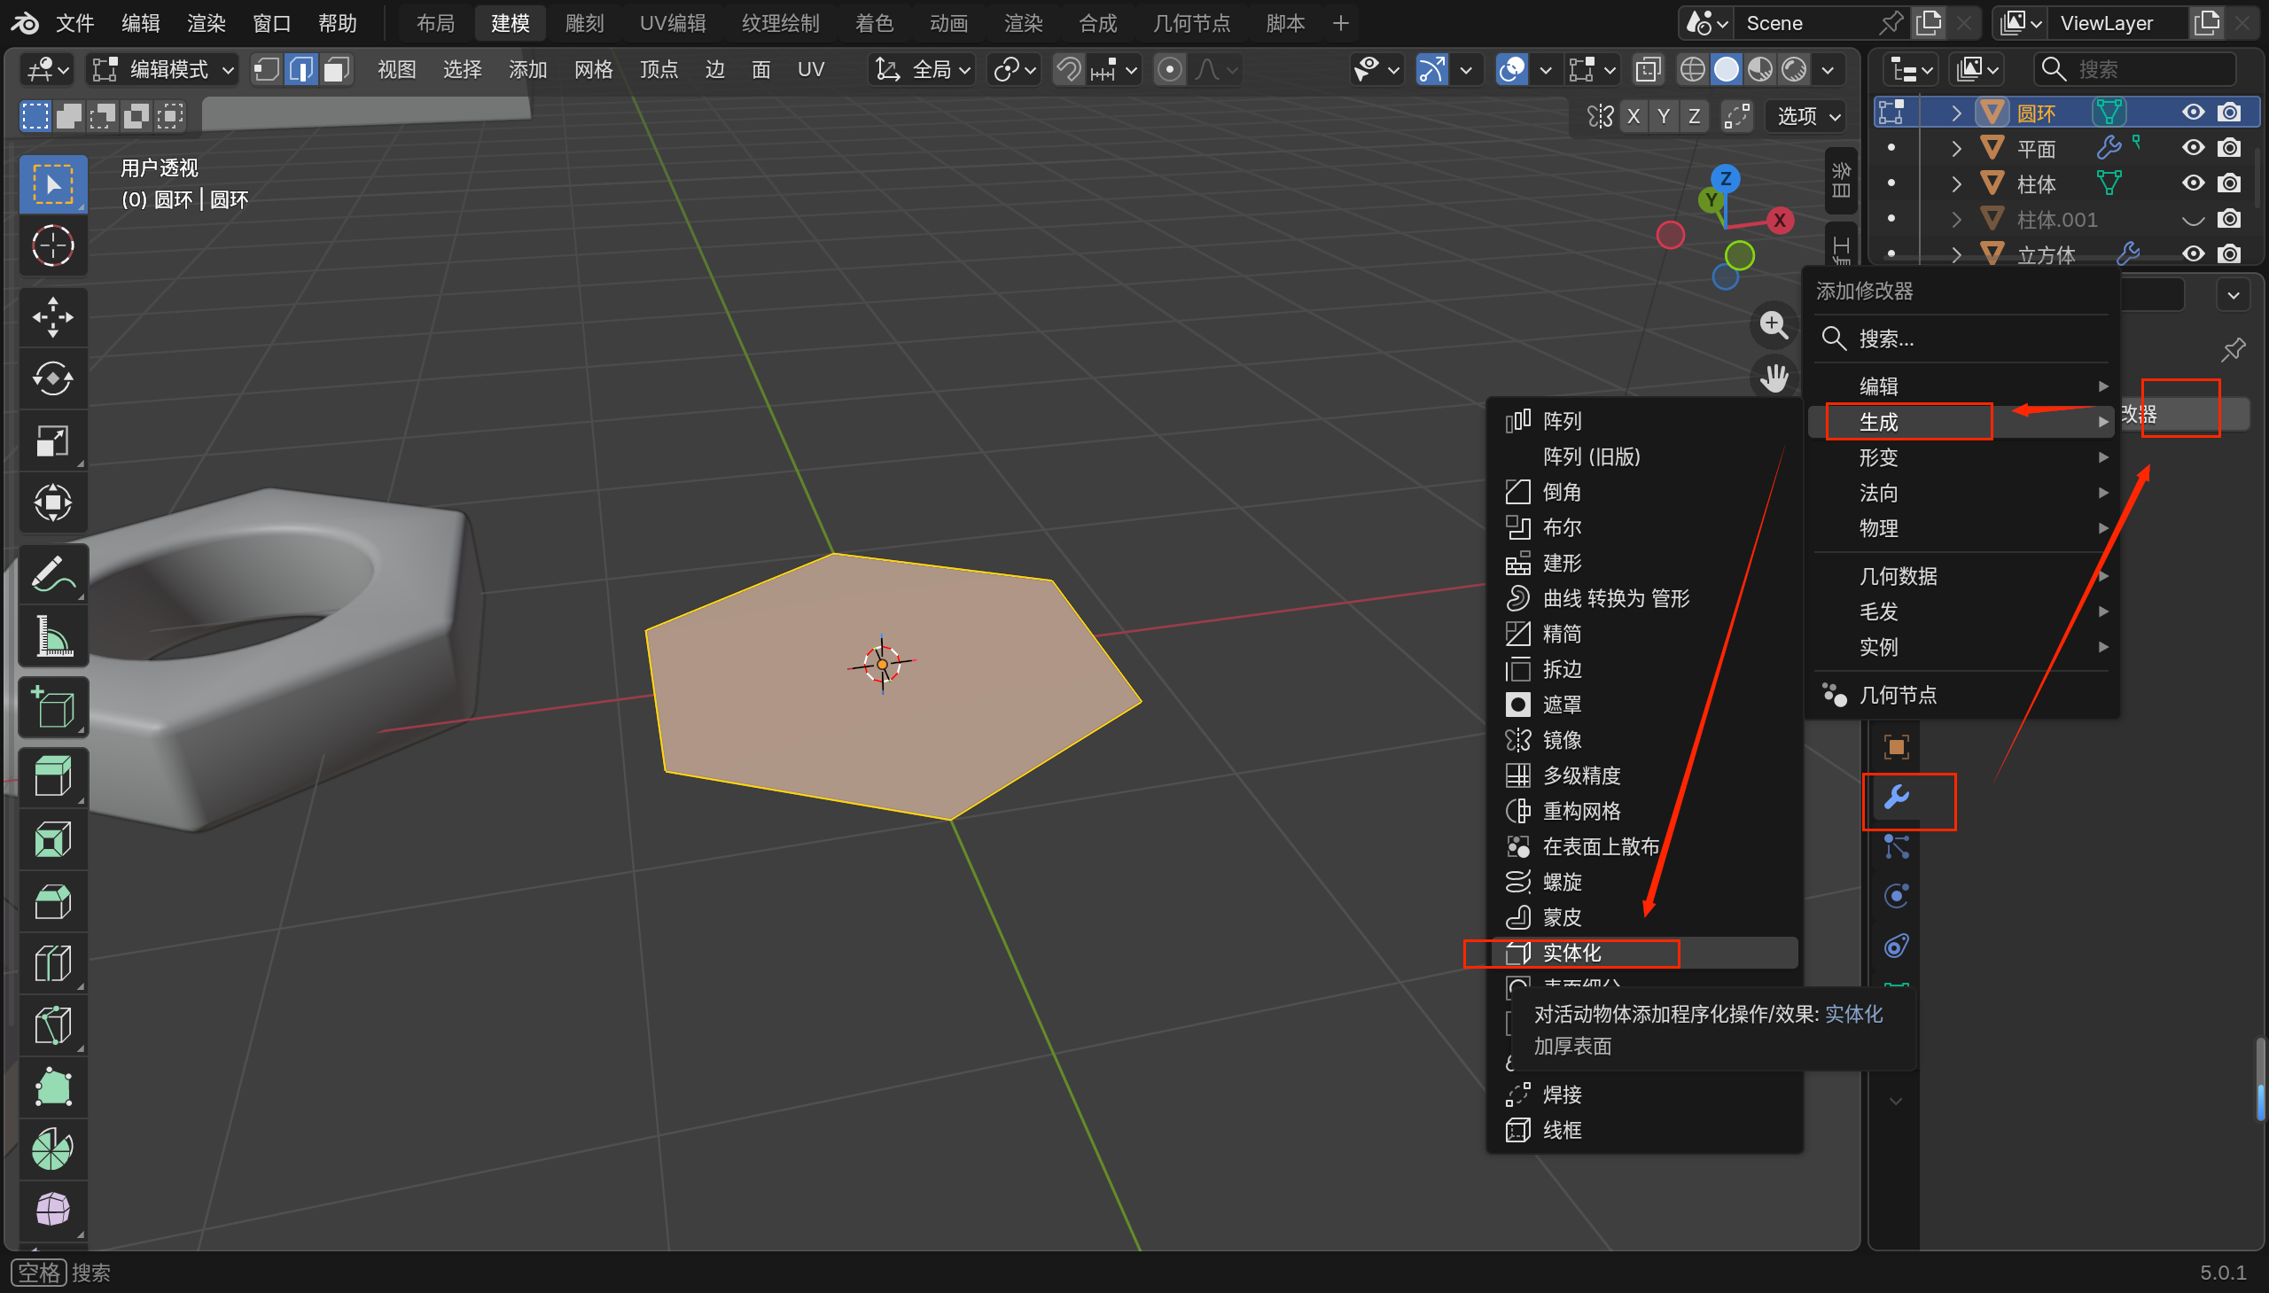Switch to the UV编辑 workspace tab
The height and width of the screenshot is (1293, 2269).
(672, 23)
